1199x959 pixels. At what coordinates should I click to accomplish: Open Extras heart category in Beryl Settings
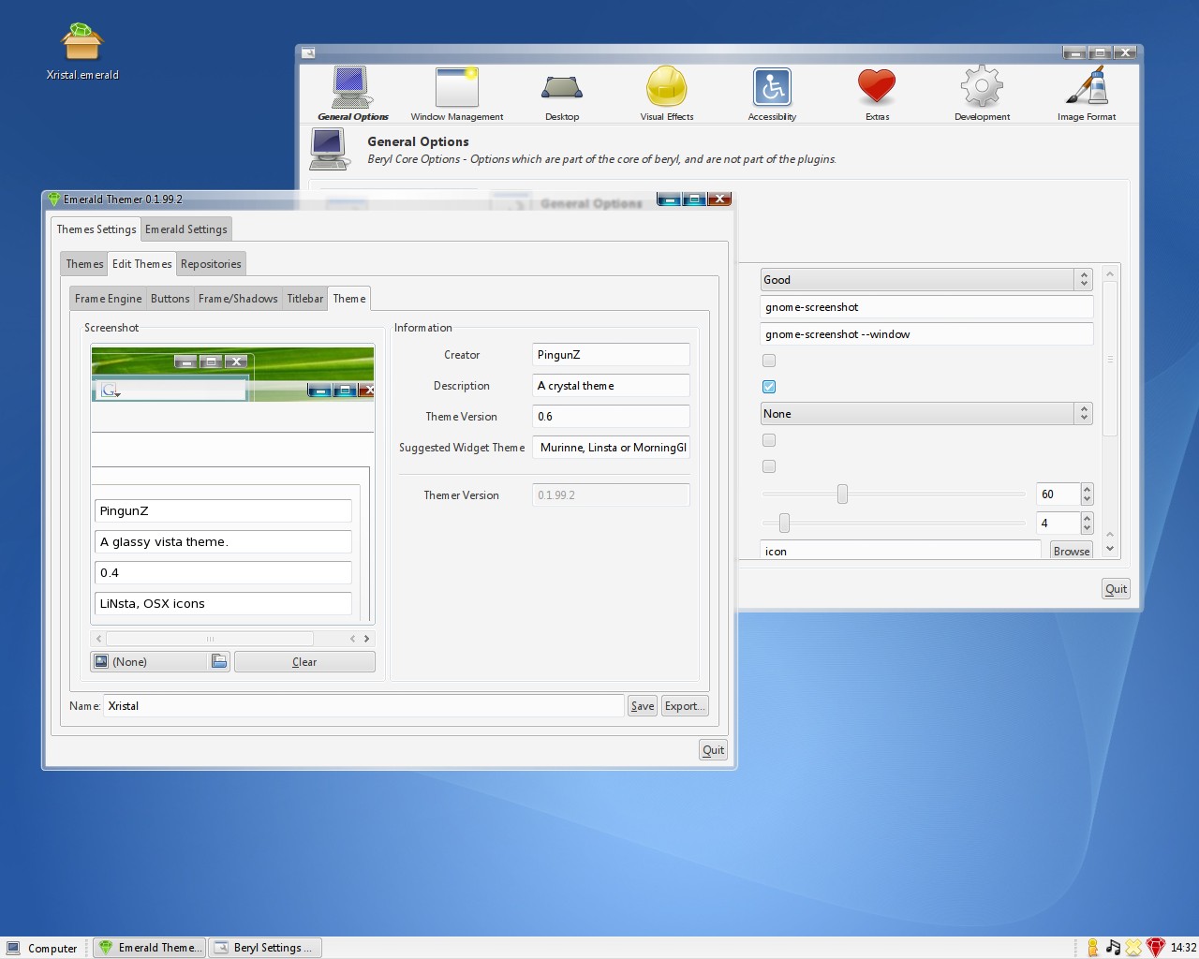877,94
